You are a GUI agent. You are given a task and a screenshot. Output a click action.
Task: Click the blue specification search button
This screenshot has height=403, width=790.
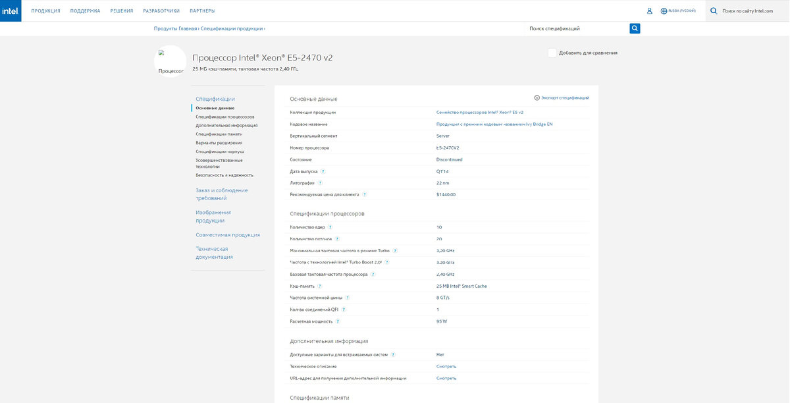tap(635, 28)
